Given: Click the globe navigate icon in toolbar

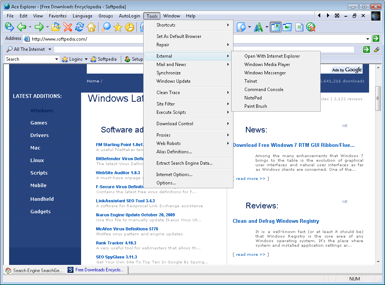Looking at the screenshot, I should [x=9, y=27].
